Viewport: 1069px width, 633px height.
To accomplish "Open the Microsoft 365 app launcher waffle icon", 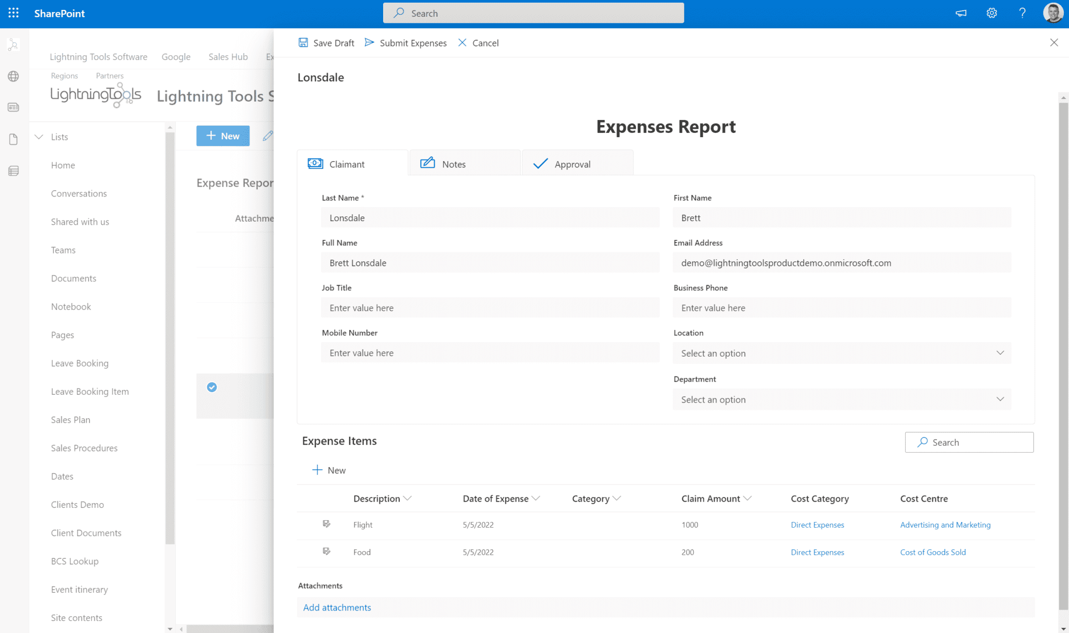I will (13, 13).
